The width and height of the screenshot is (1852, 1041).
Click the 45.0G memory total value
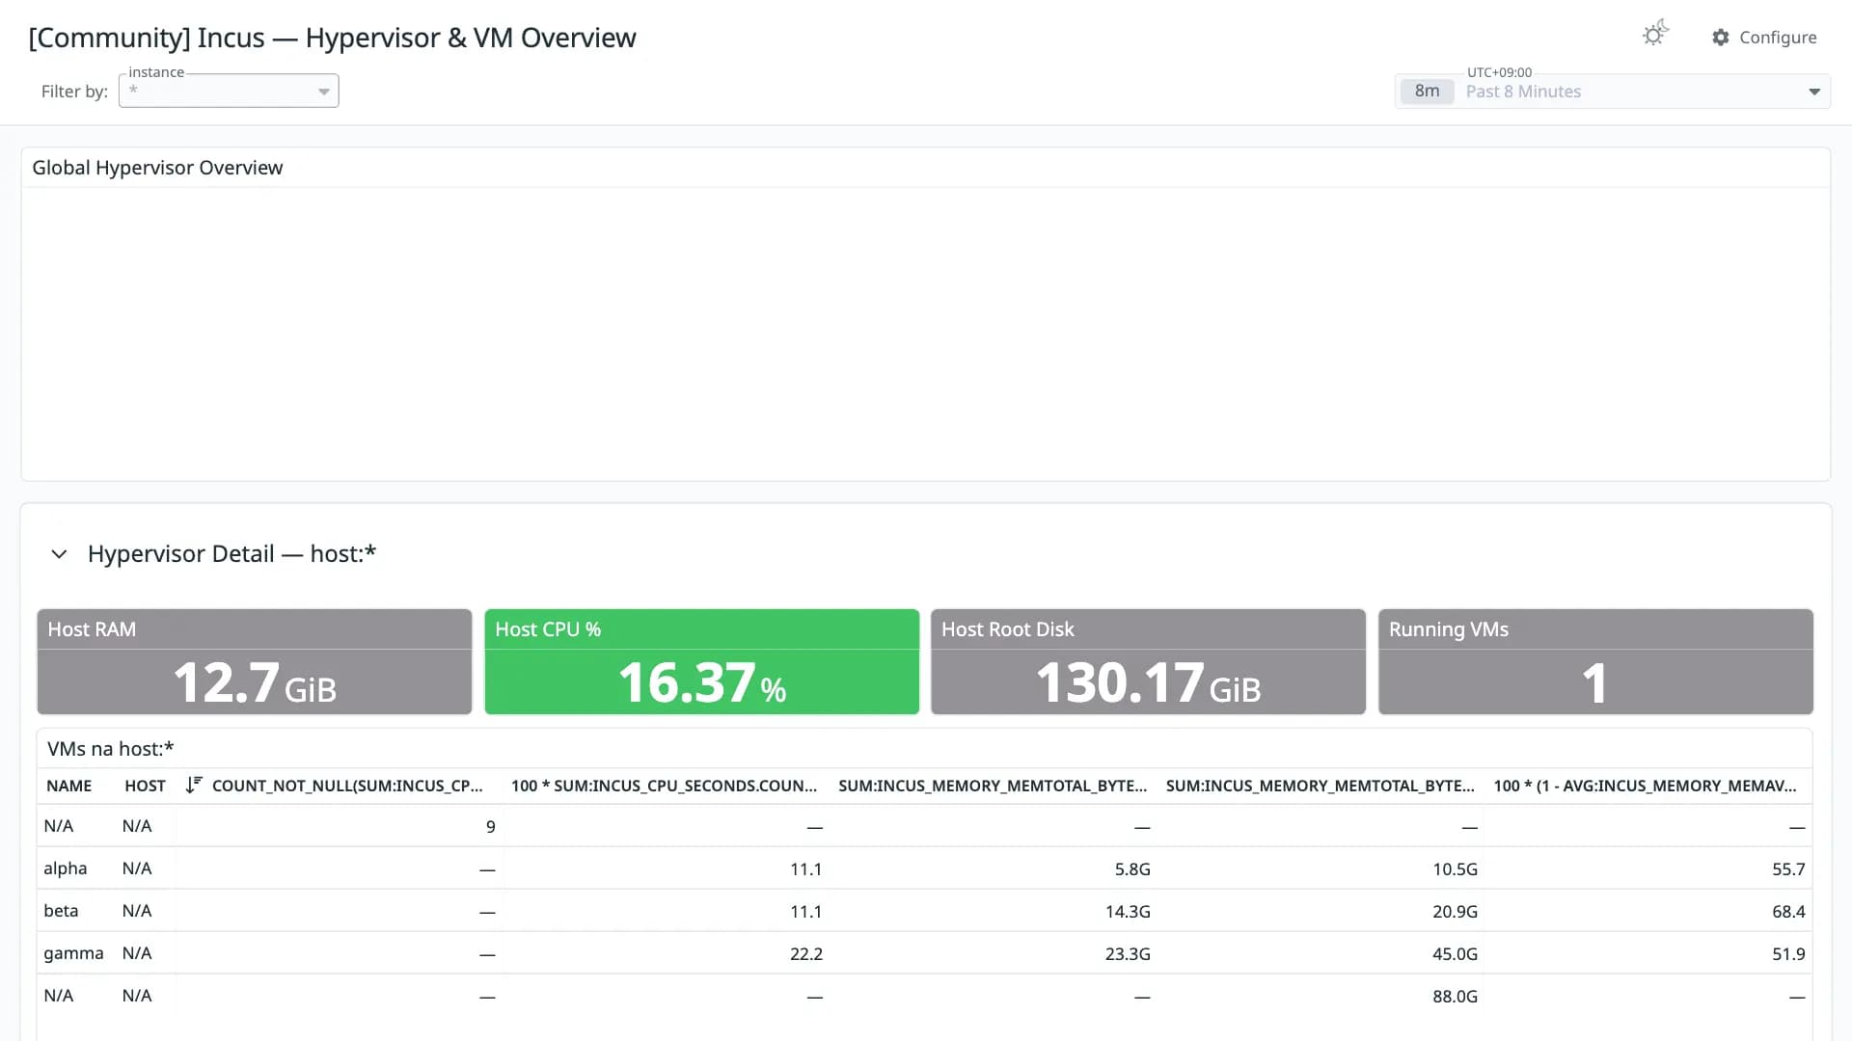click(1455, 954)
